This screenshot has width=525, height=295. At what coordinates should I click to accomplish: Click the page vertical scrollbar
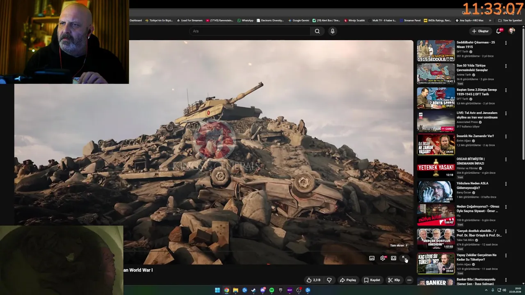coord(523,94)
